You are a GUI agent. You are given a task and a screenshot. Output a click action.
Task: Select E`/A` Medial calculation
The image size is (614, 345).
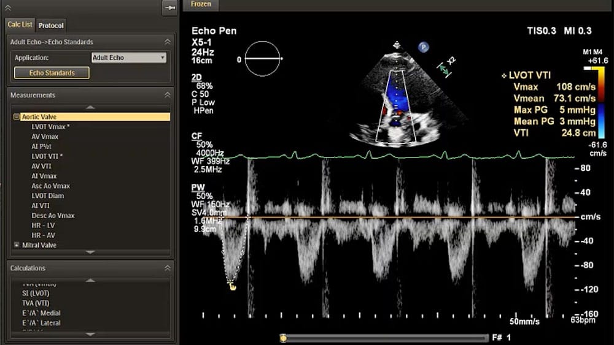click(x=42, y=313)
